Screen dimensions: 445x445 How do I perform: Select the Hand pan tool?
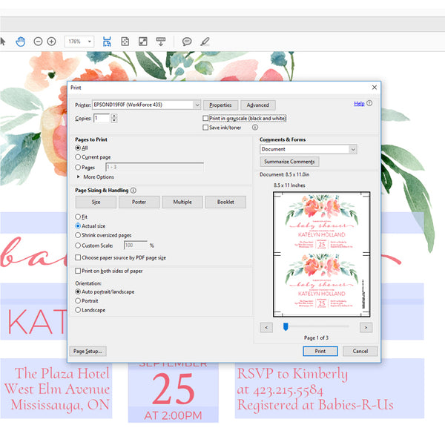point(21,42)
